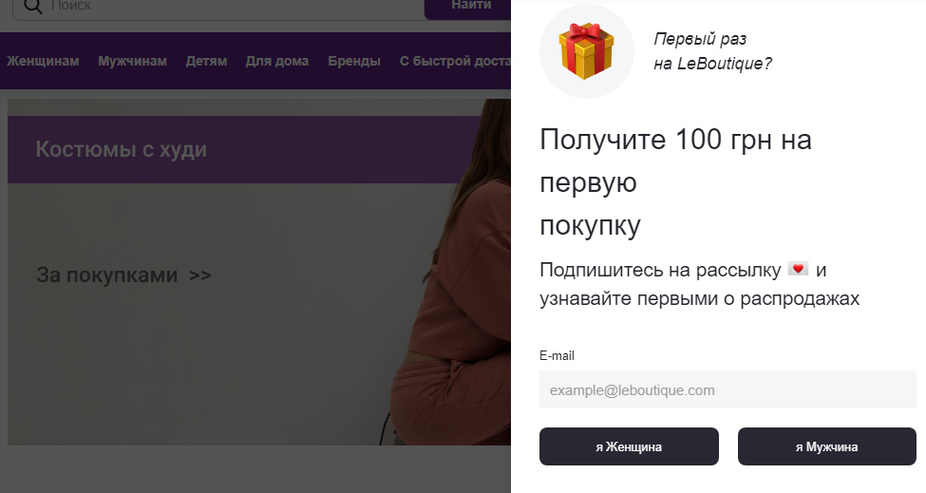Click the E-mail field label

(x=557, y=356)
